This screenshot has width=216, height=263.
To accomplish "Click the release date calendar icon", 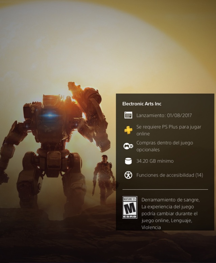I will 128,115.
